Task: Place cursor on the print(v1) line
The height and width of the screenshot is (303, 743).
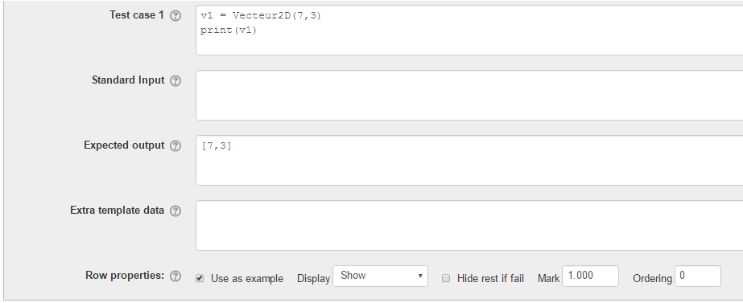Action: 229,31
